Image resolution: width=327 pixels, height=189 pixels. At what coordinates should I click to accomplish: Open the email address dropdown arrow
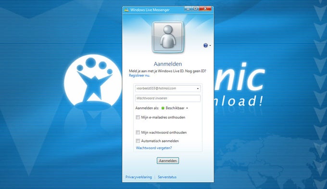(198, 89)
